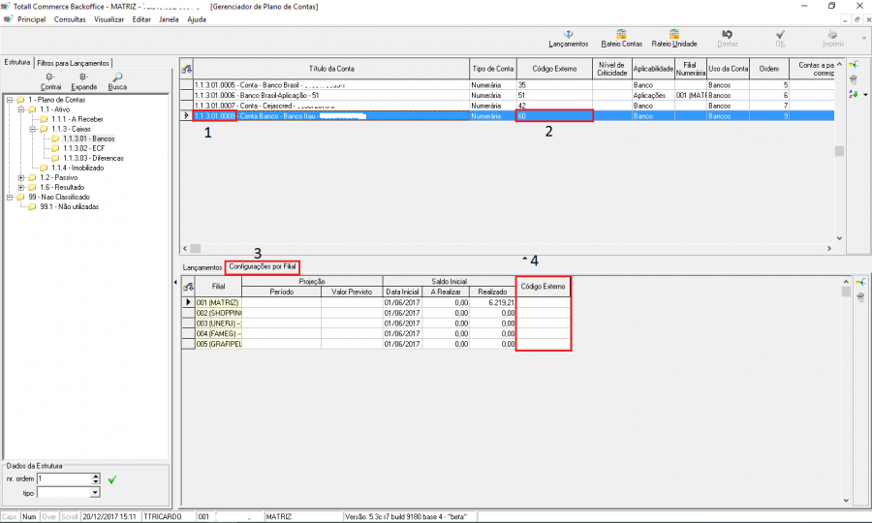The height and width of the screenshot is (523, 872).
Task: Click the Rateio Unidade toolbar icon
Action: (673, 38)
